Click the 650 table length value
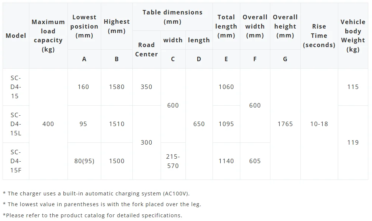The image size is (372, 221). click(x=199, y=124)
